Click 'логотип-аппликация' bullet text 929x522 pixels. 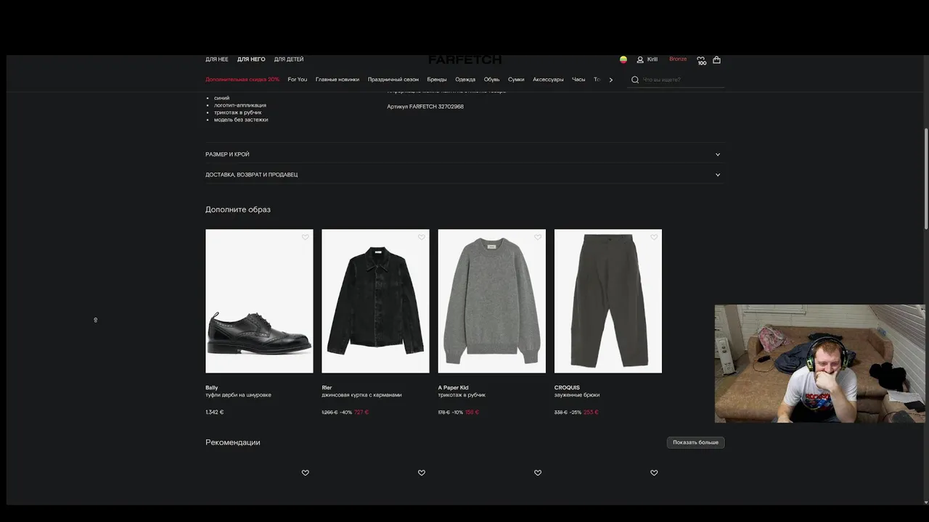(240, 105)
